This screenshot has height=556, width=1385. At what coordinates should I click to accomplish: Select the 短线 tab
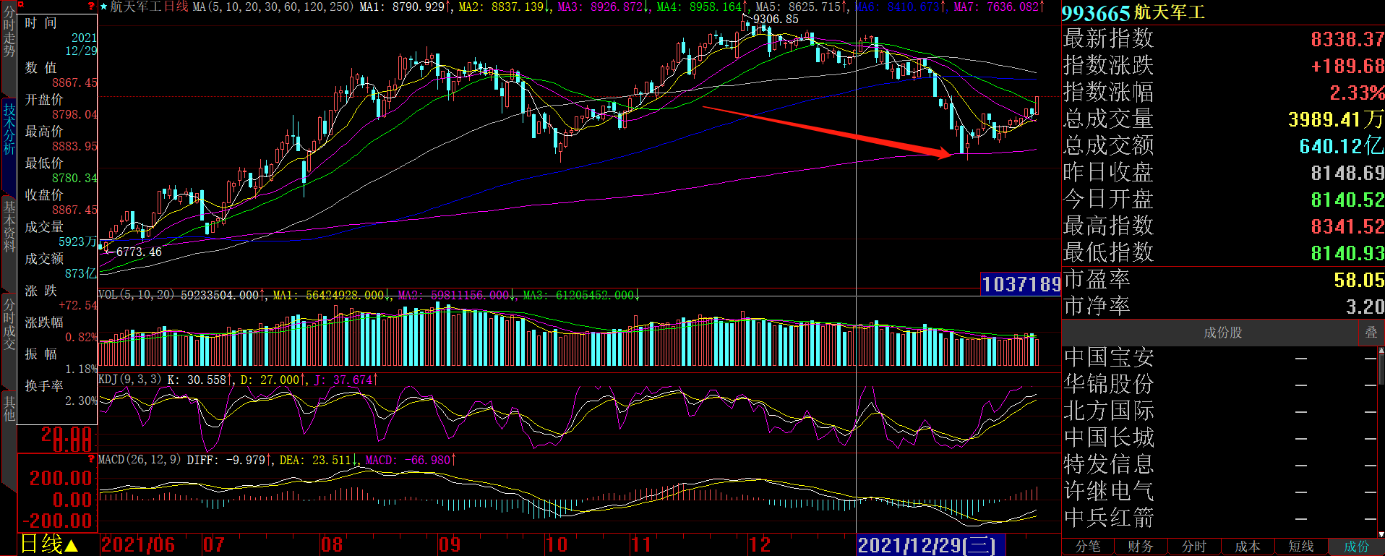click(1301, 547)
